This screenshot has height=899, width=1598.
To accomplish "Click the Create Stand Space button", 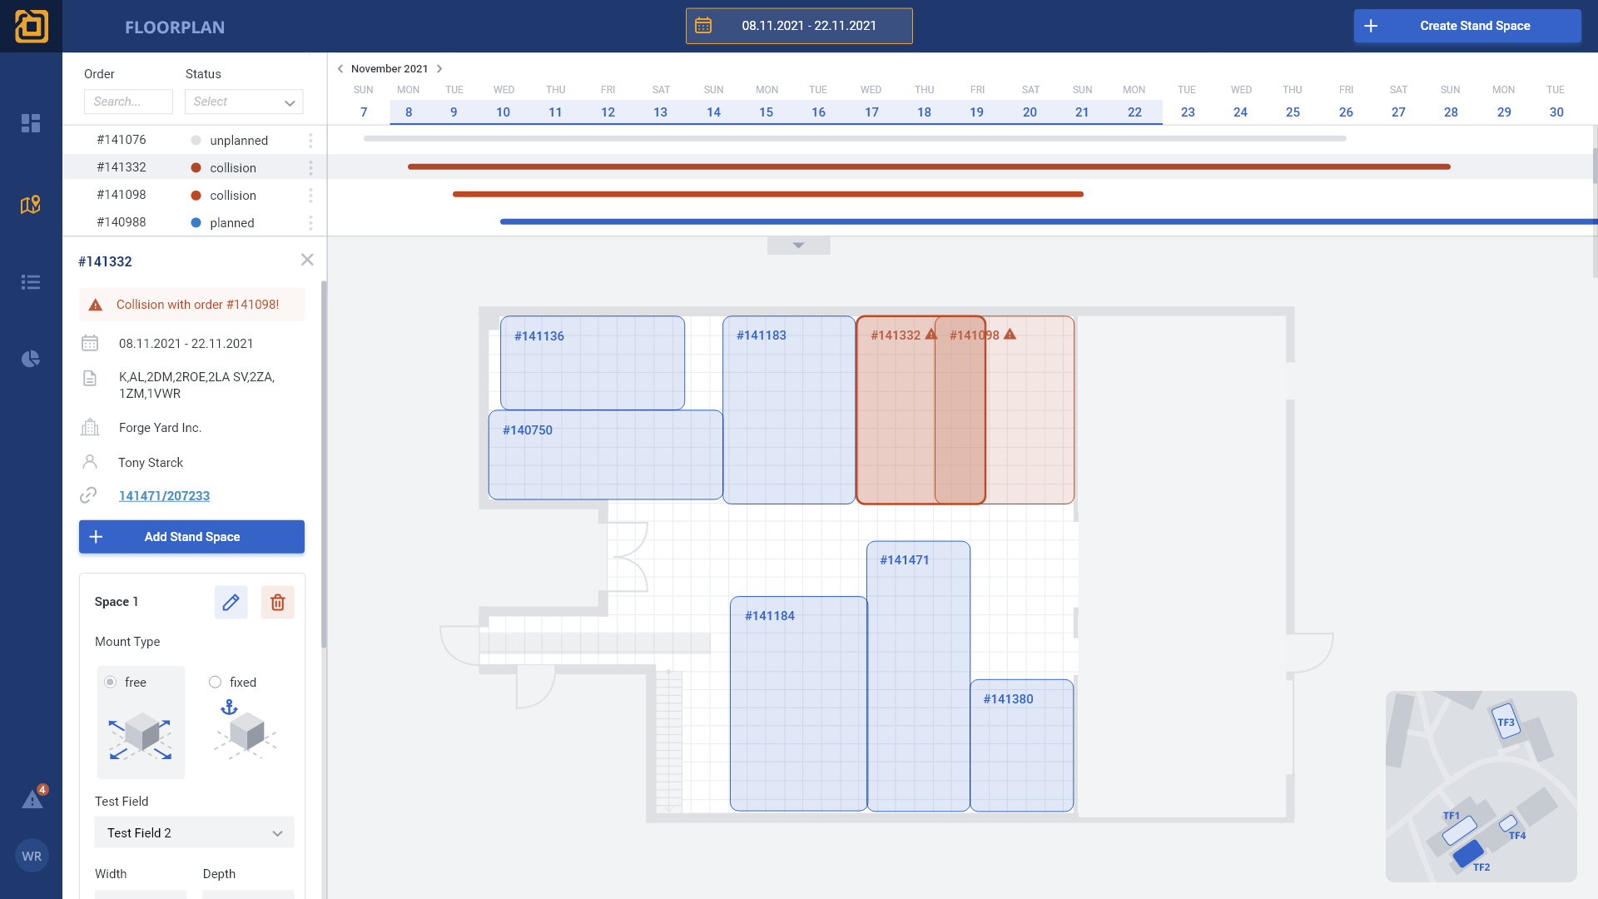I will [x=1466, y=26].
